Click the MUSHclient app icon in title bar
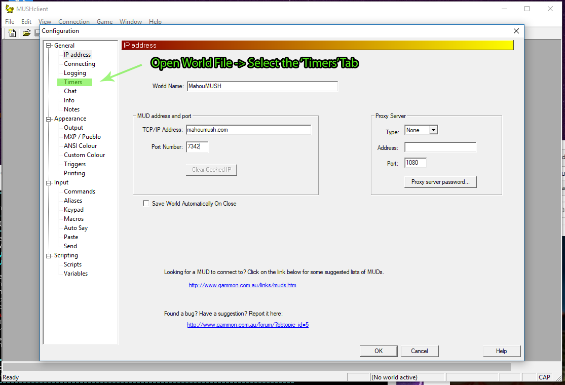Image resolution: width=565 pixels, height=385 pixels. [x=9, y=9]
